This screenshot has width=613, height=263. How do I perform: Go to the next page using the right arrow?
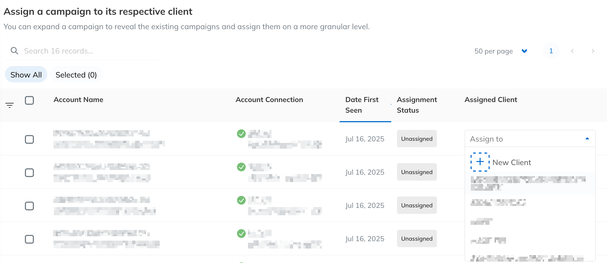click(x=593, y=51)
